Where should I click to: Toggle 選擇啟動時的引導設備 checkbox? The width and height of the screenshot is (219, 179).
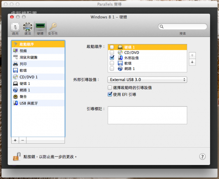point(110,88)
